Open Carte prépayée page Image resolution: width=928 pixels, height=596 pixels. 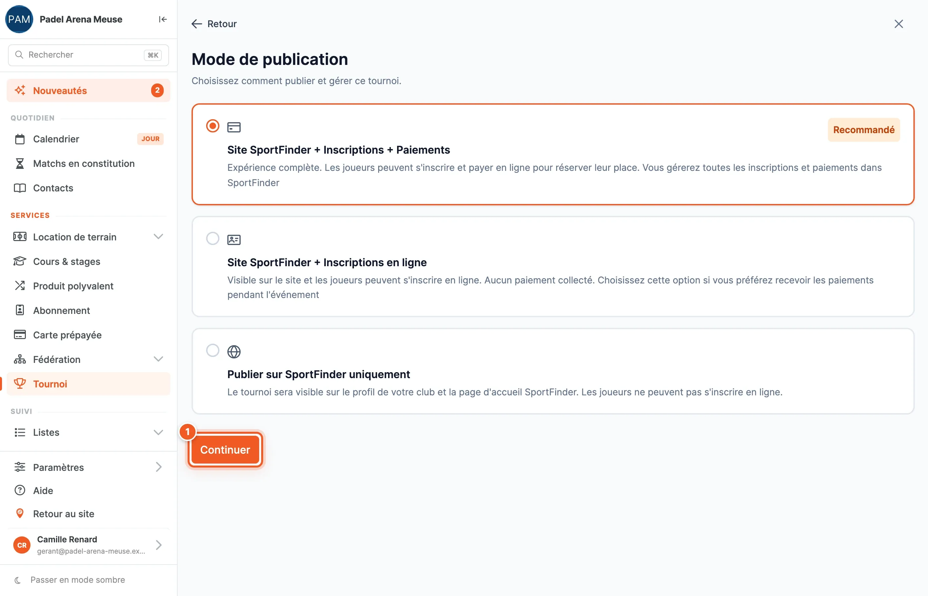click(88, 335)
